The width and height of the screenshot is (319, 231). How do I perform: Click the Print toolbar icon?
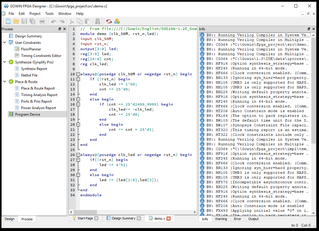42,21
